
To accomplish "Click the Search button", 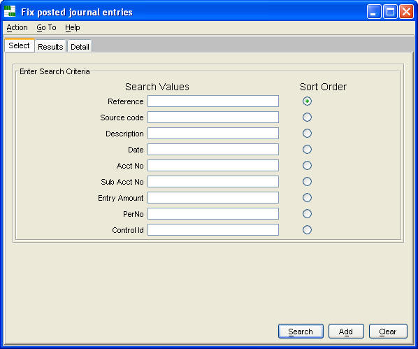I will (x=301, y=332).
